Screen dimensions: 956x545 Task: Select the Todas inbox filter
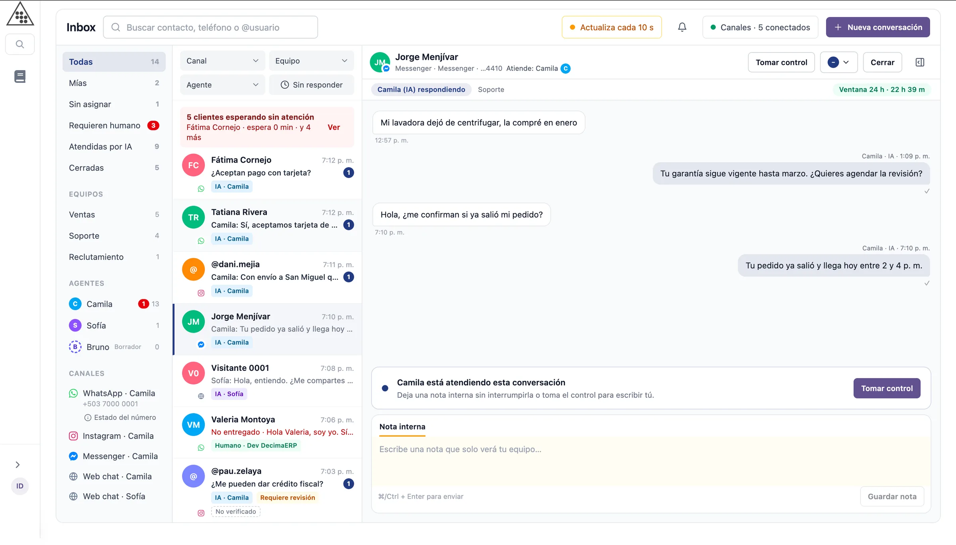tap(114, 62)
